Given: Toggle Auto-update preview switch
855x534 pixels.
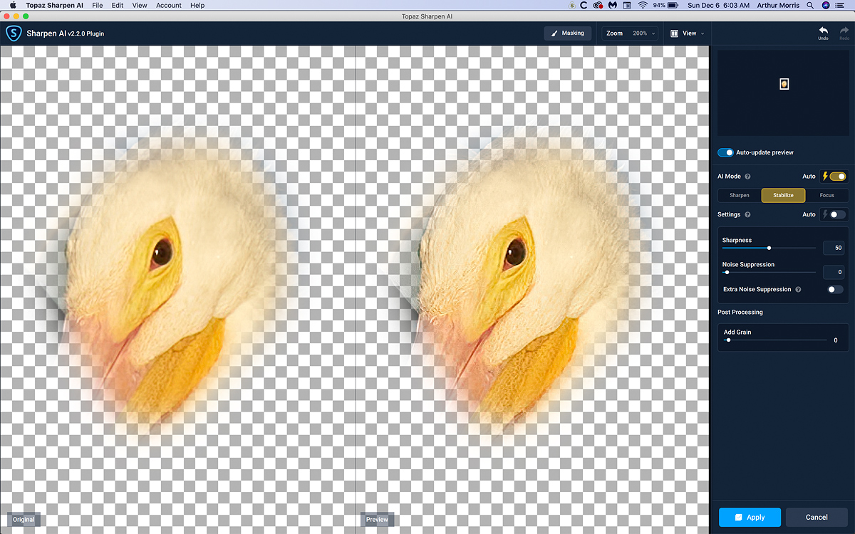Looking at the screenshot, I should point(725,152).
